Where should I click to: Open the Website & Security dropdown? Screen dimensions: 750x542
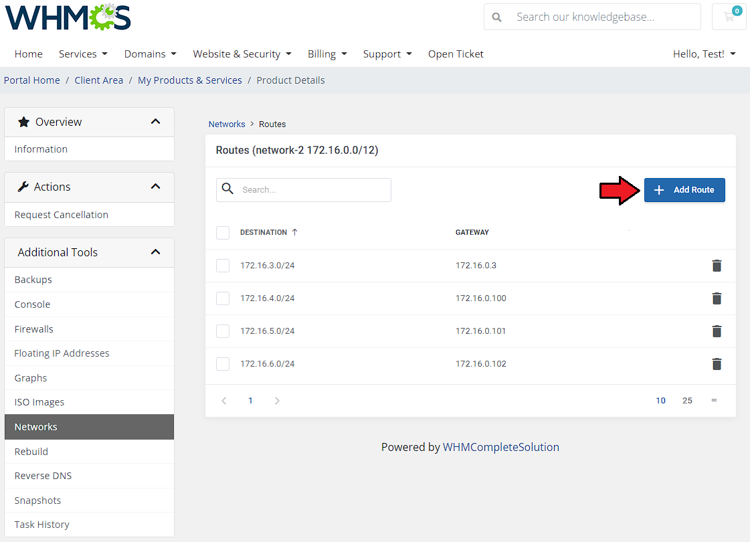(x=242, y=54)
